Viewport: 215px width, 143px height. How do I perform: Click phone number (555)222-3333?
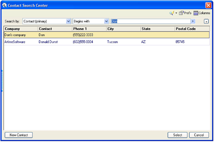[83, 35]
